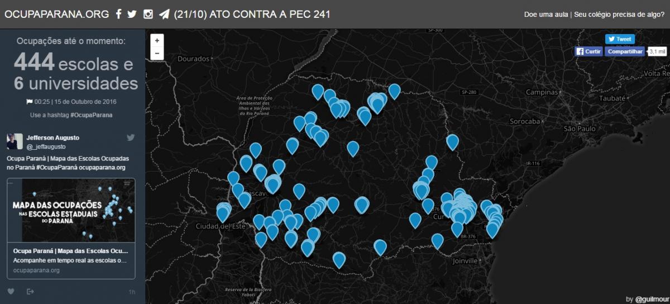Open the Facebook page icon in header
The height and width of the screenshot is (304, 670).
[118, 15]
